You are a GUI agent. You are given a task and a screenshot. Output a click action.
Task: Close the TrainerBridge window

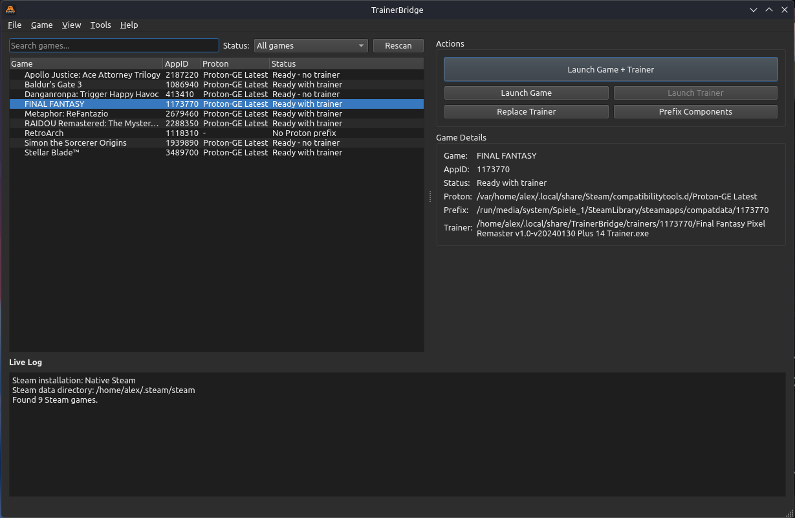(785, 10)
